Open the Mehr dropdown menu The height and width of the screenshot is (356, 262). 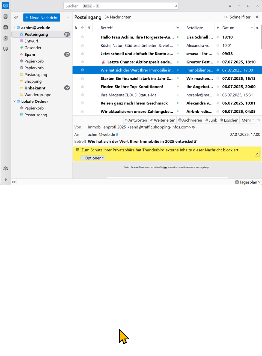pyautogui.click(x=248, y=120)
